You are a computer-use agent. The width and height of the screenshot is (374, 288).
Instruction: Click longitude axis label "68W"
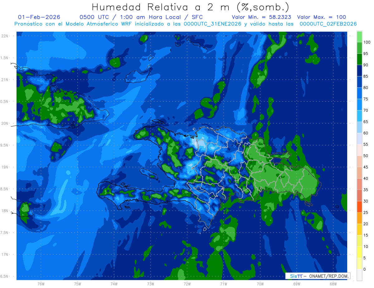[x=333, y=284]
